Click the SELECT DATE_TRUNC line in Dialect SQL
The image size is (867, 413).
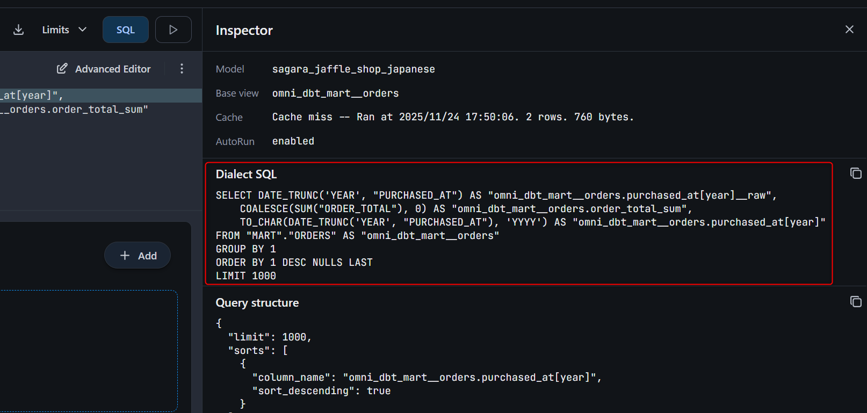[x=496, y=195]
